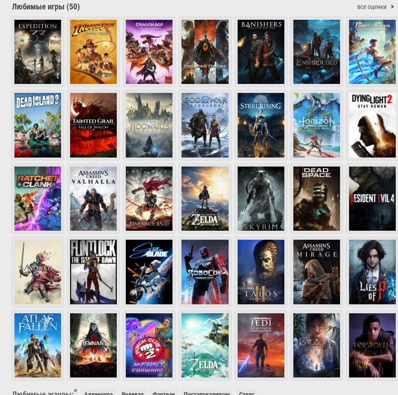Select the Scars Above cover
The width and height of the screenshot is (398, 395).
click(317, 345)
